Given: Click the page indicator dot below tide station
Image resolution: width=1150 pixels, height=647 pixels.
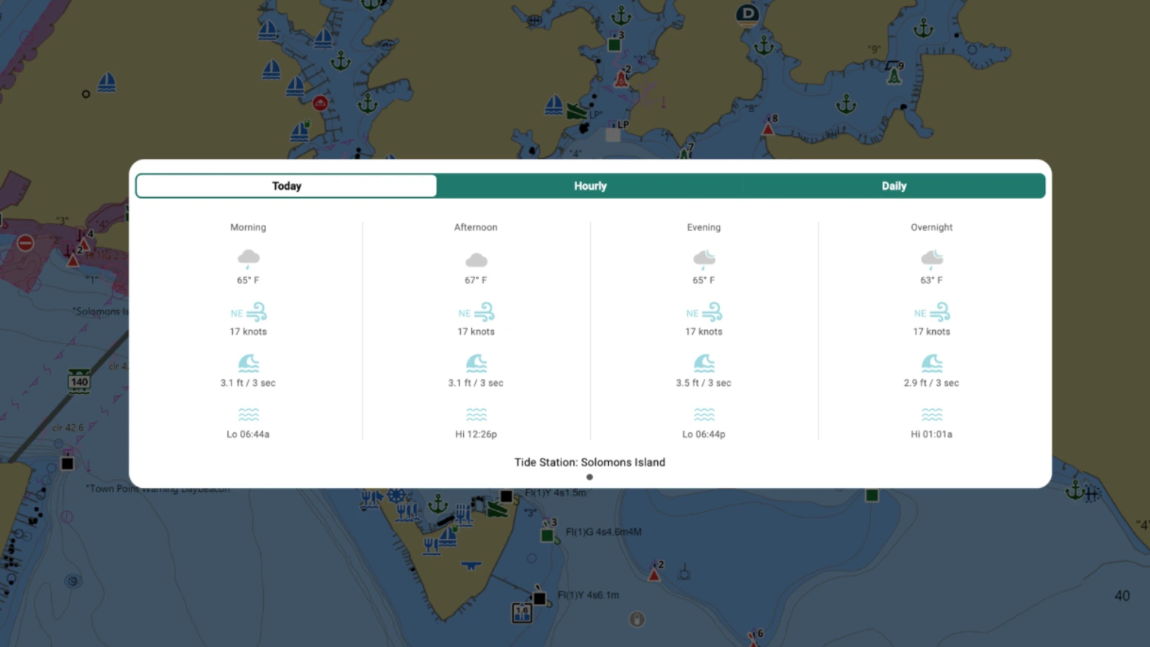Looking at the screenshot, I should 589,477.
